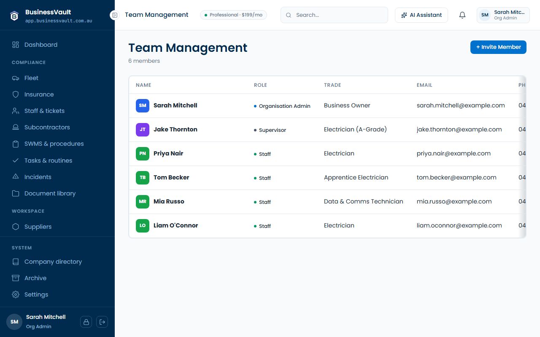The width and height of the screenshot is (540, 337).
Task: Click the Dashboard grid icon
Action: tap(16, 45)
